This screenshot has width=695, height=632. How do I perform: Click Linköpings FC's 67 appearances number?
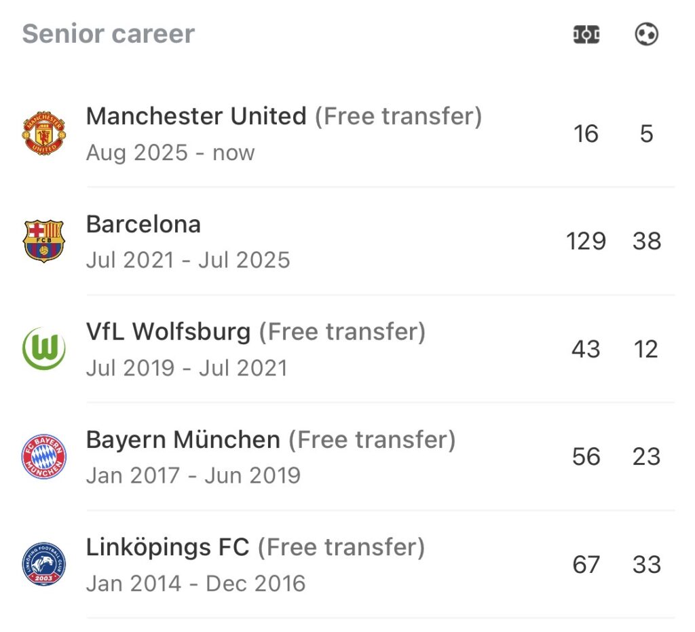(x=586, y=564)
